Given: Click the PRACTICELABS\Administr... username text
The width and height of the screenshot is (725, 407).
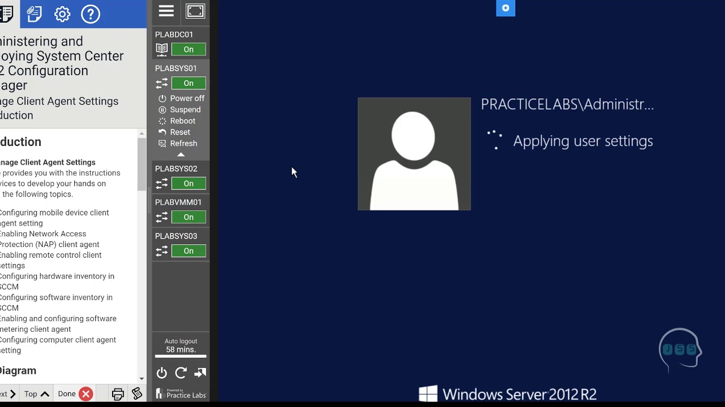Looking at the screenshot, I should [x=567, y=104].
